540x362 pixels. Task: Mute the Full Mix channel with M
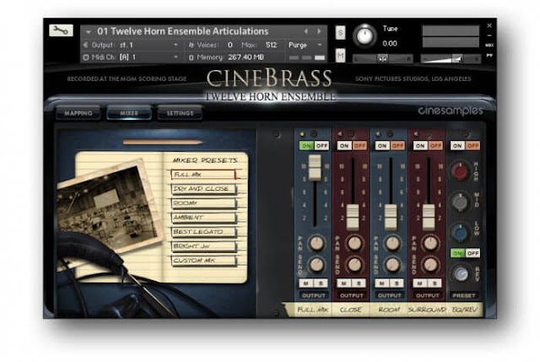tap(306, 284)
